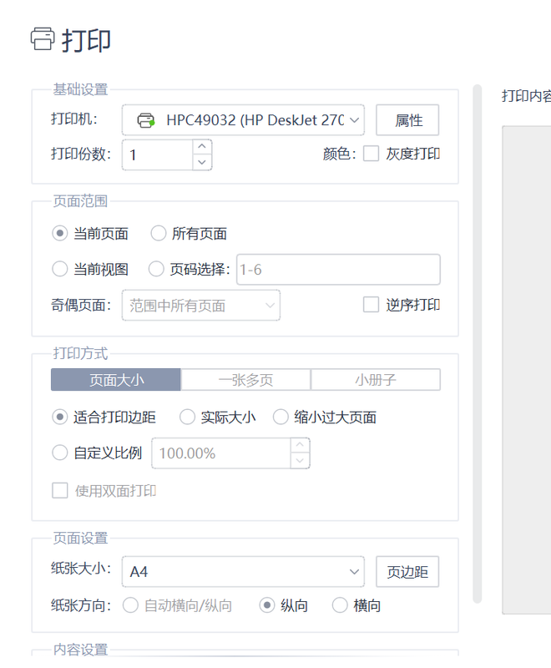Click the 页边距 margins button

407,572
